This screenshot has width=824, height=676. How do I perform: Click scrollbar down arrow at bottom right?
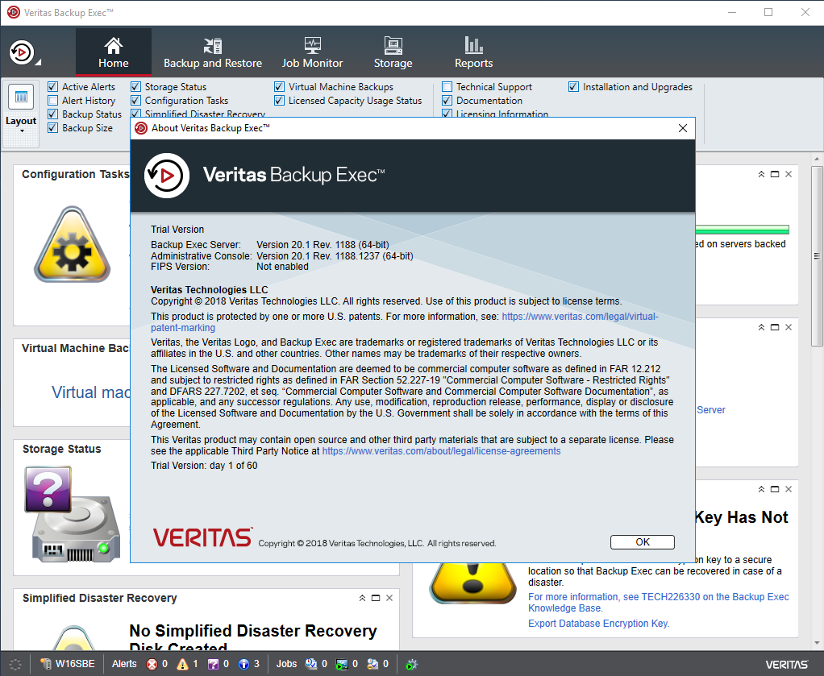[817, 643]
